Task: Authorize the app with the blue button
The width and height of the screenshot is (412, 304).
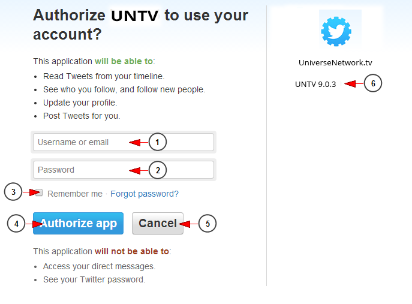Action: (x=78, y=223)
